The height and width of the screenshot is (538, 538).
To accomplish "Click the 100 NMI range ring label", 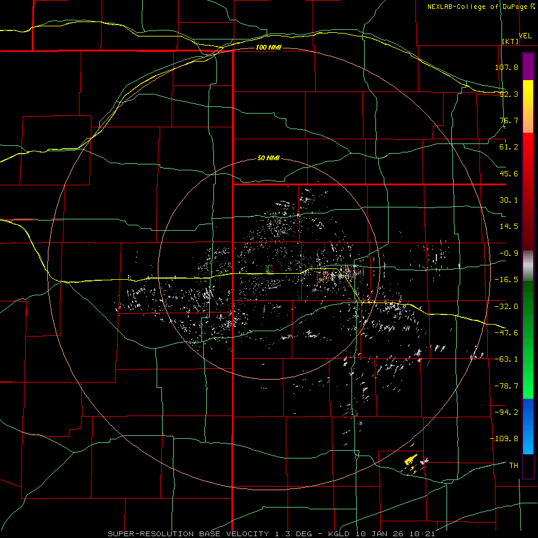I will [x=268, y=47].
